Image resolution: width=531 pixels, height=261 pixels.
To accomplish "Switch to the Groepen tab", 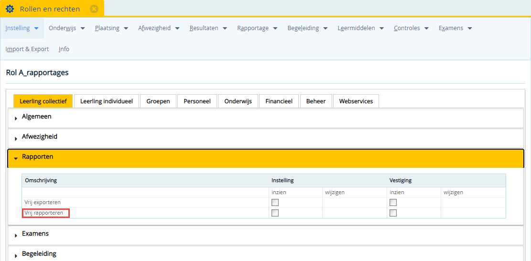I will coord(158,101).
